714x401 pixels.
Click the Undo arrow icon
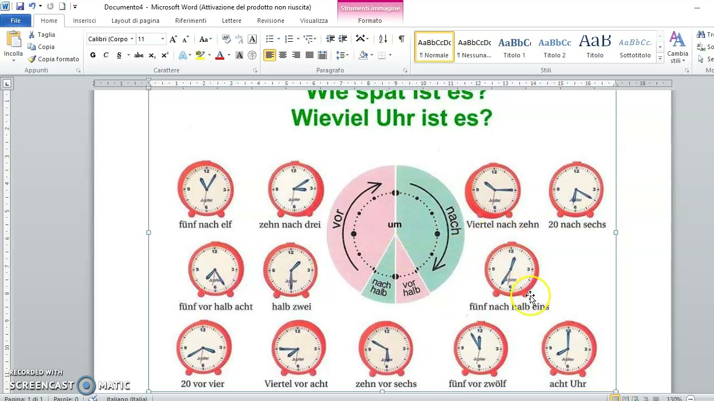(32, 7)
